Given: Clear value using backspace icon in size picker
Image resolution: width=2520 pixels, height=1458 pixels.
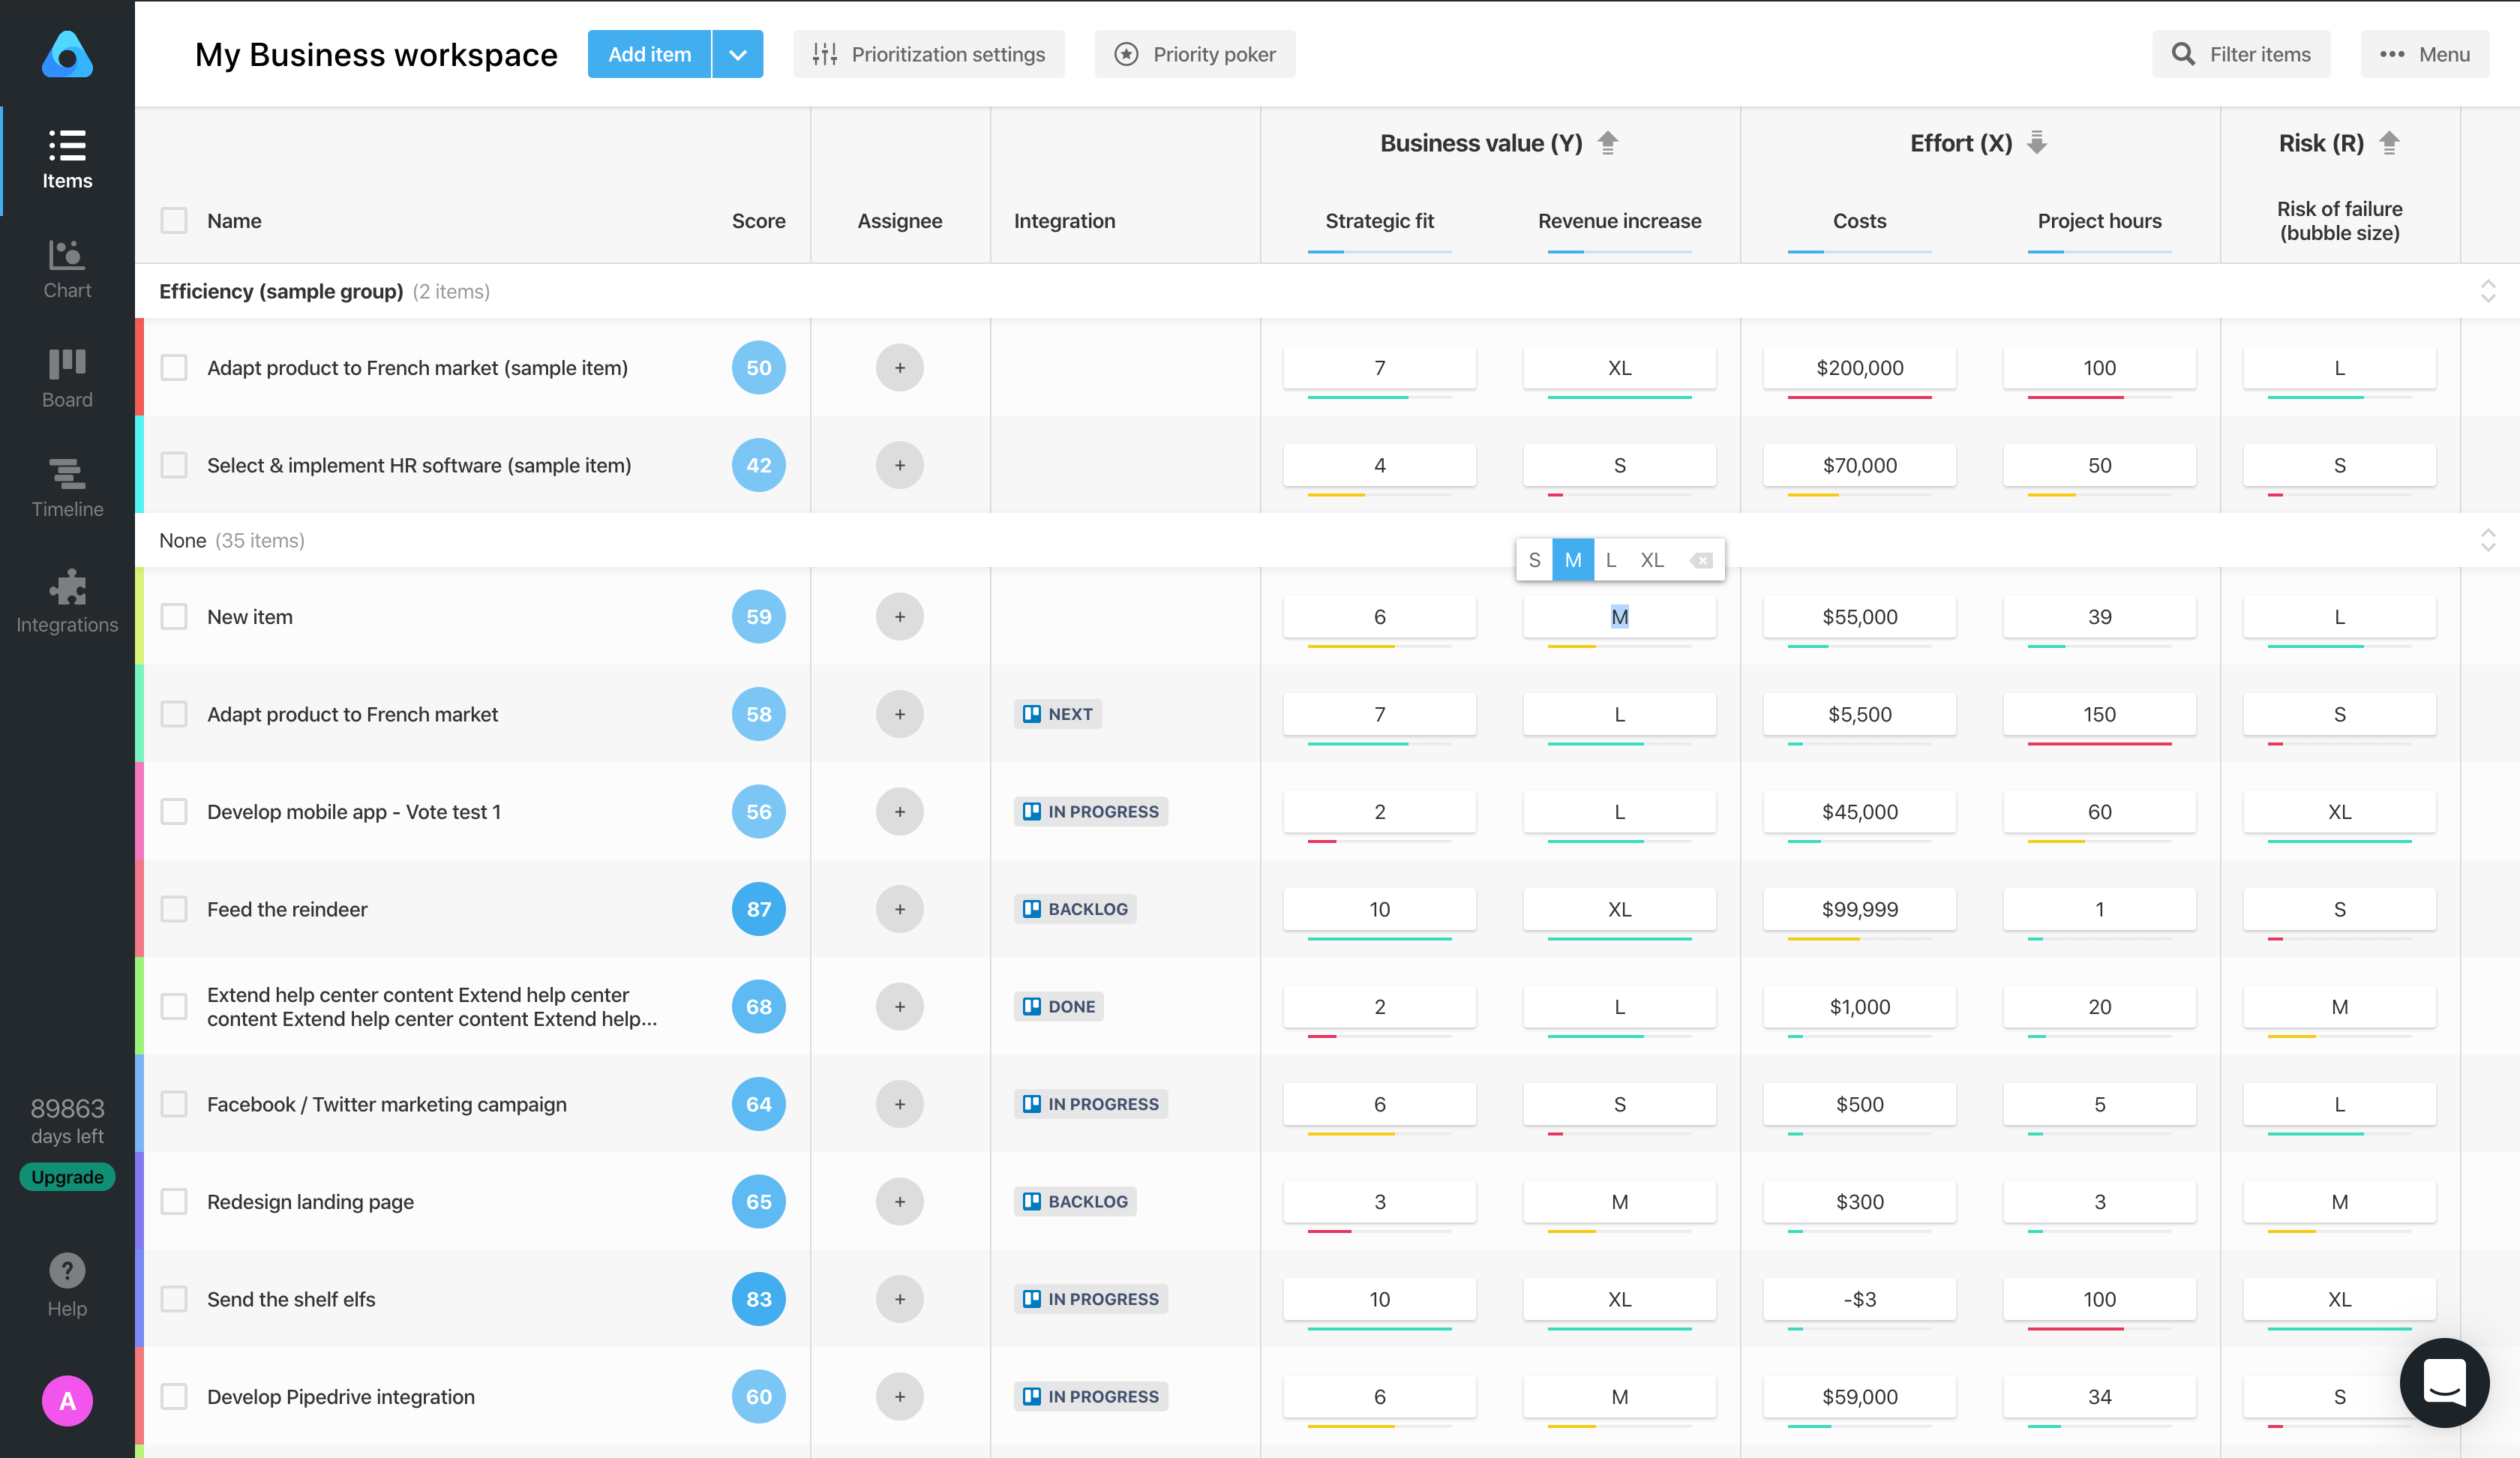Looking at the screenshot, I should (x=1700, y=560).
